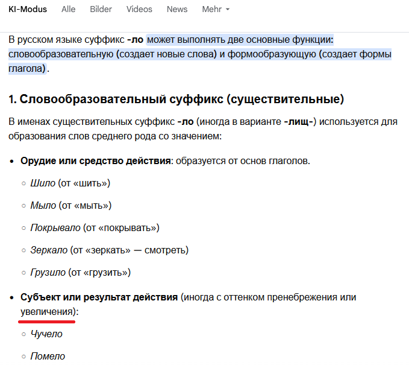Click the bold term Субъект или результат действия
Viewport: 409px width, 365px height.
(x=99, y=297)
